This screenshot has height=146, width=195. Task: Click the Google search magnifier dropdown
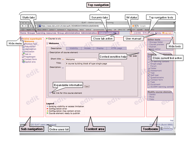coord(138,26)
